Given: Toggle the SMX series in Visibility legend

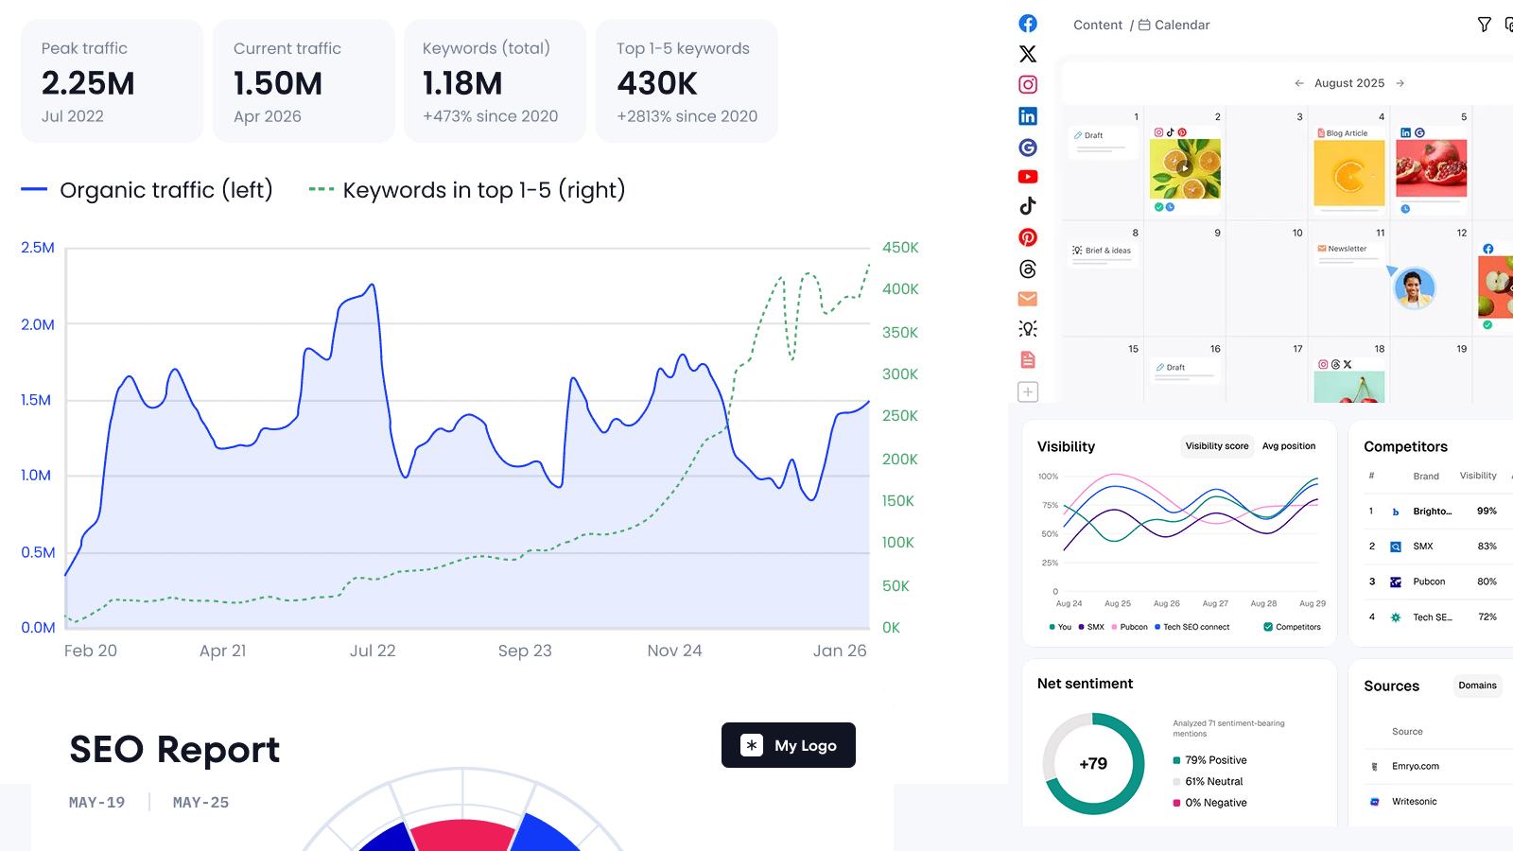Looking at the screenshot, I should [x=1091, y=627].
